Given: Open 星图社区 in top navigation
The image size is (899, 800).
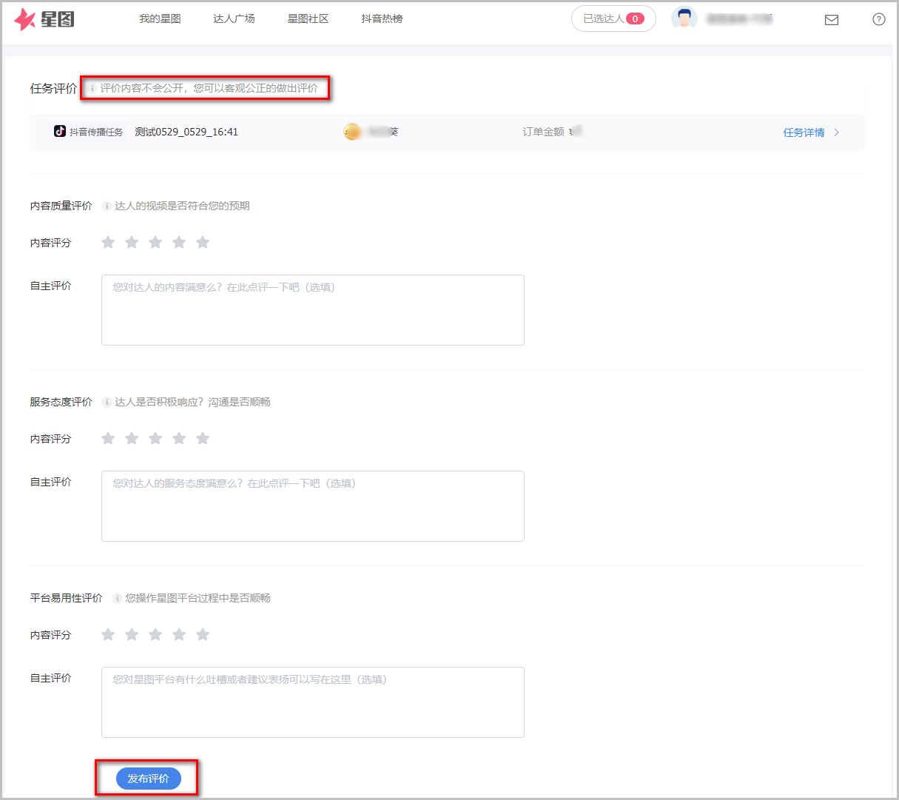Looking at the screenshot, I should click(x=308, y=19).
